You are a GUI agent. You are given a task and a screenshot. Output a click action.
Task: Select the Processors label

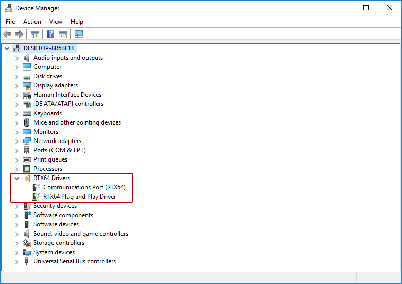(48, 169)
